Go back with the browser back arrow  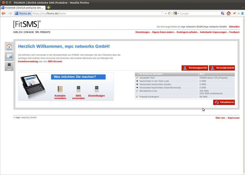tap(3, 13)
